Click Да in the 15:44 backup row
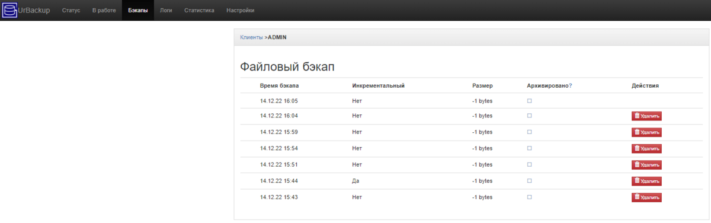 pos(355,180)
